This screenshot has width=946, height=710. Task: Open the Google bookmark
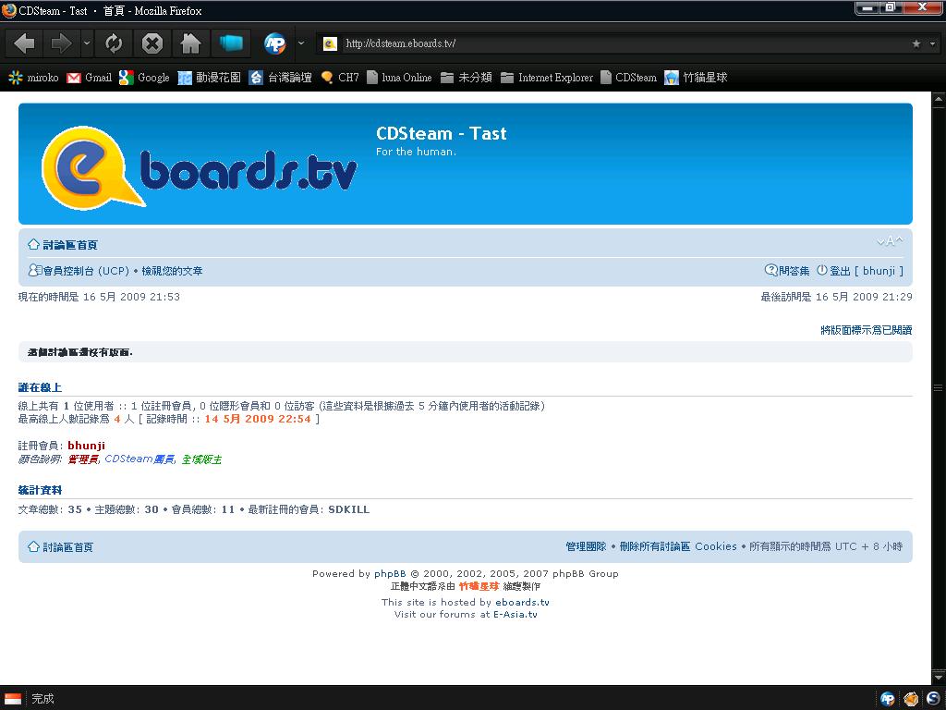point(144,78)
